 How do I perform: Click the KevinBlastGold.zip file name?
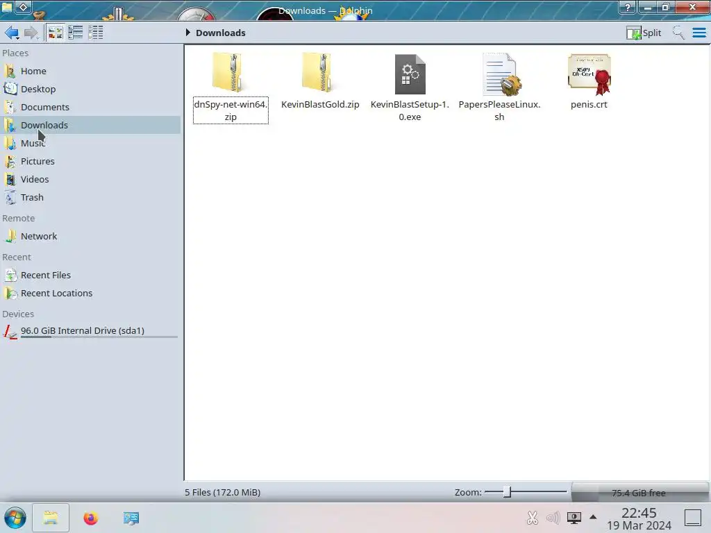320,104
